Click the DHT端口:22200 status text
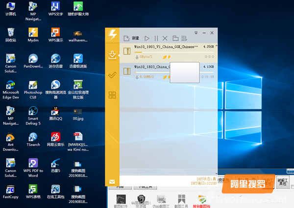 204,183
